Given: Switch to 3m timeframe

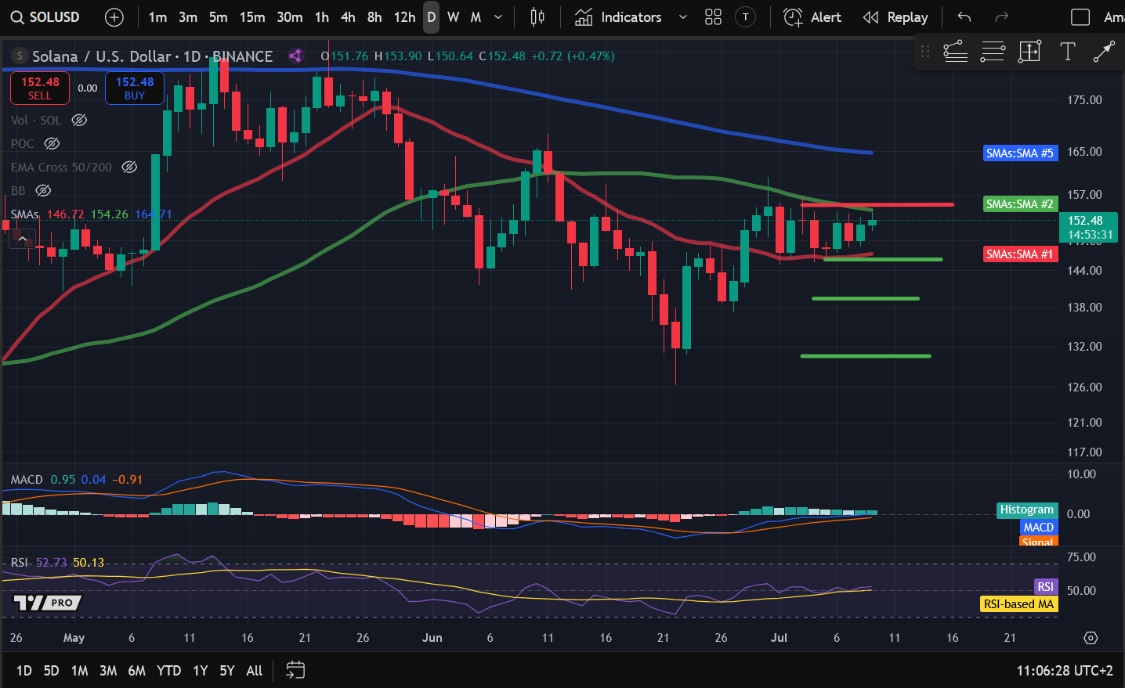Looking at the screenshot, I should point(188,17).
